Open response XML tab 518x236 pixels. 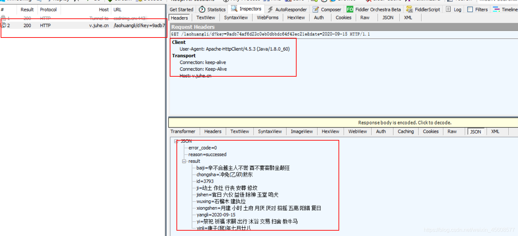pos(495,131)
